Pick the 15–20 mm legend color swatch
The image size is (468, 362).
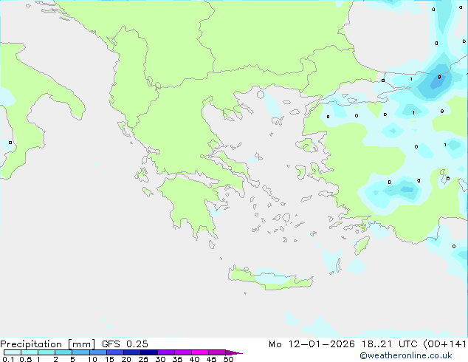click(114, 352)
